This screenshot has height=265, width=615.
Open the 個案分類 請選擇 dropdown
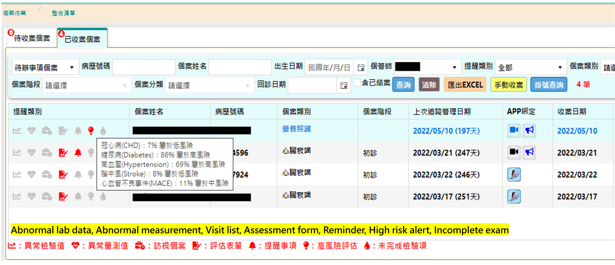click(x=209, y=85)
